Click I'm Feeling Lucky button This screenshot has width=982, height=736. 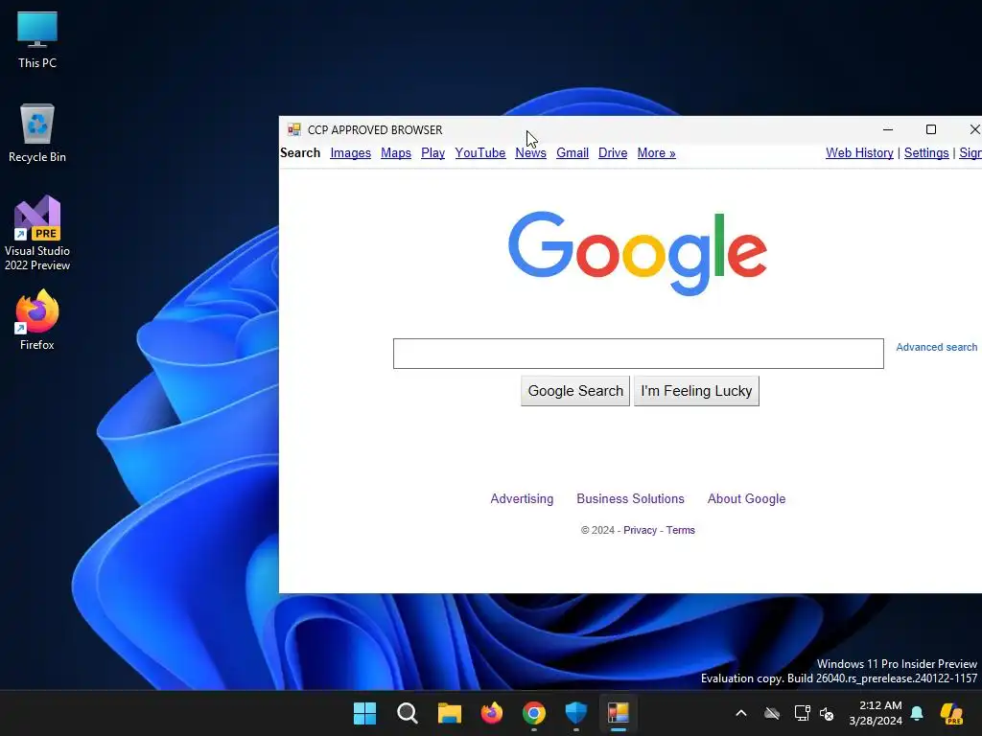696,391
